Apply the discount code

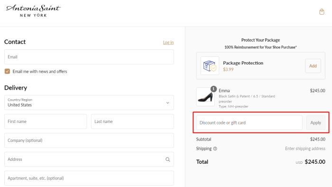(316, 122)
